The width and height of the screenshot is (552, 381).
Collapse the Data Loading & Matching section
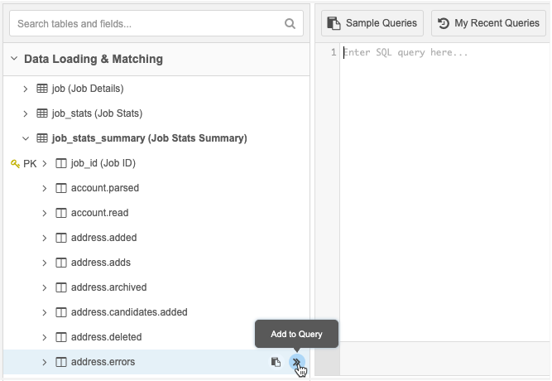pos(14,59)
